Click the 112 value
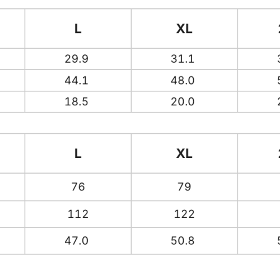 pyautogui.click(x=78, y=214)
